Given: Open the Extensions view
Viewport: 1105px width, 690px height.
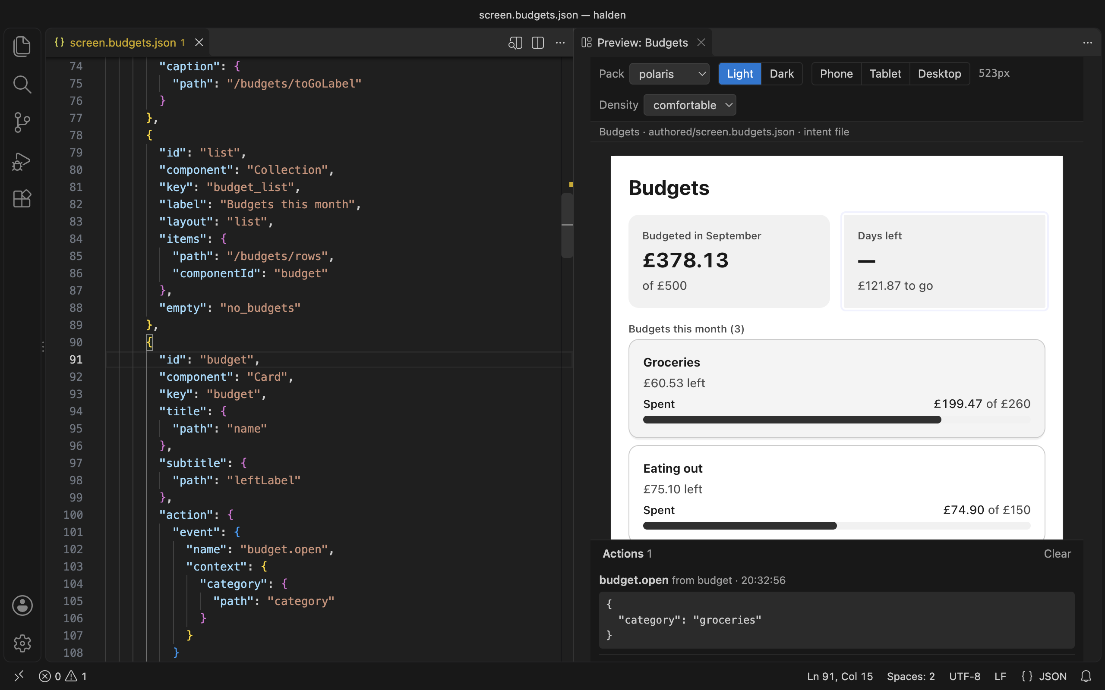Looking at the screenshot, I should [x=22, y=199].
